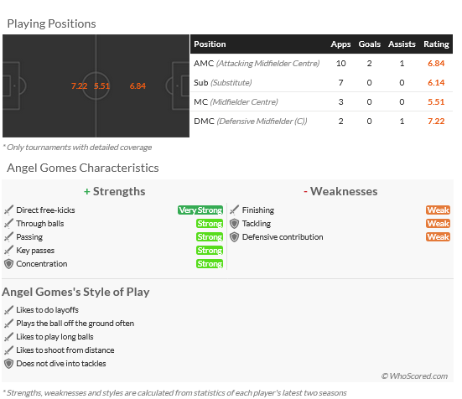Click the sword icon next to Finishing

(x=235, y=210)
